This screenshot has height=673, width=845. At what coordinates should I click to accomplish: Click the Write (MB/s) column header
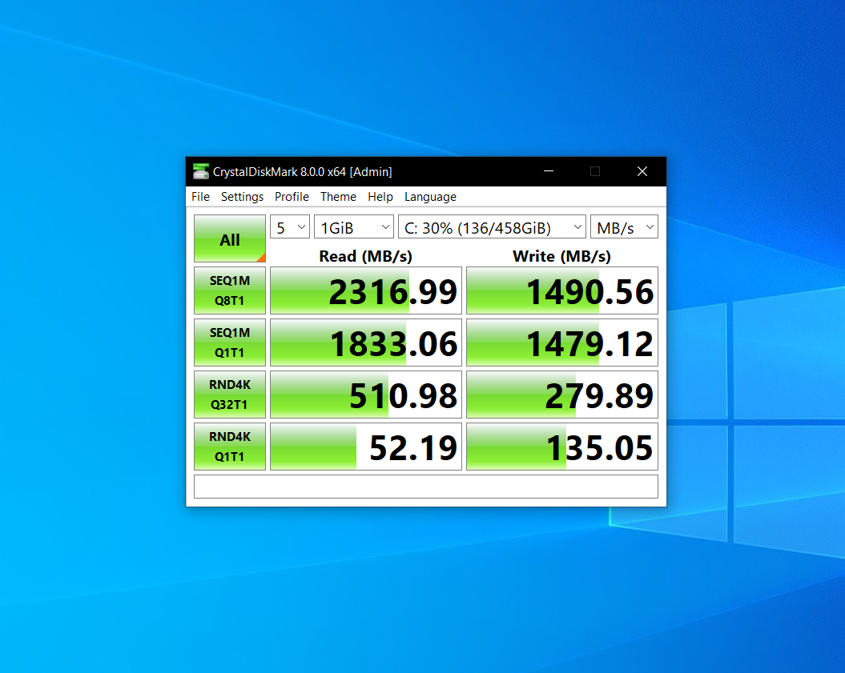(x=561, y=256)
